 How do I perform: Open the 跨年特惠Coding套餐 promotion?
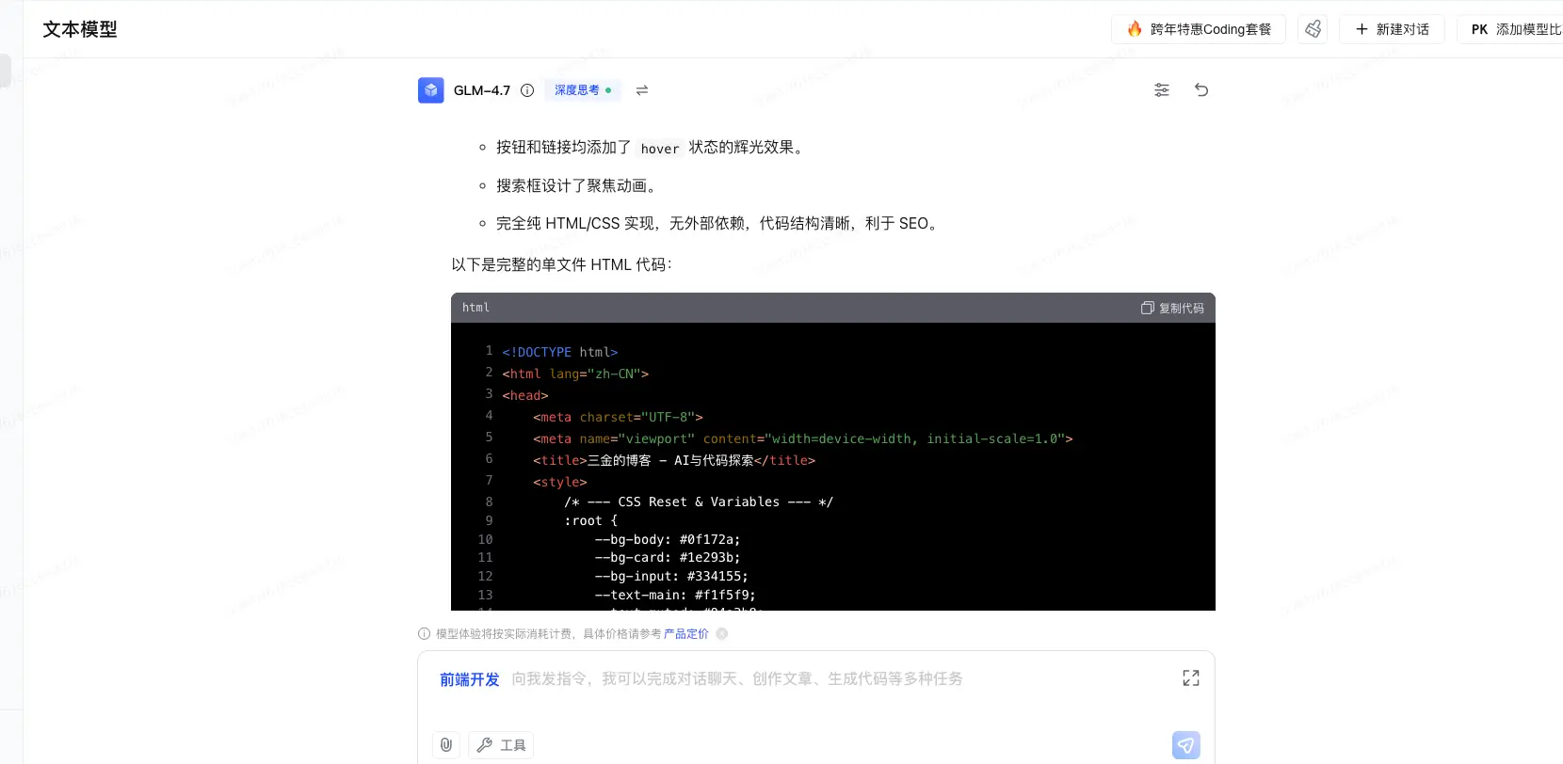pyautogui.click(x=1199, y=29)
